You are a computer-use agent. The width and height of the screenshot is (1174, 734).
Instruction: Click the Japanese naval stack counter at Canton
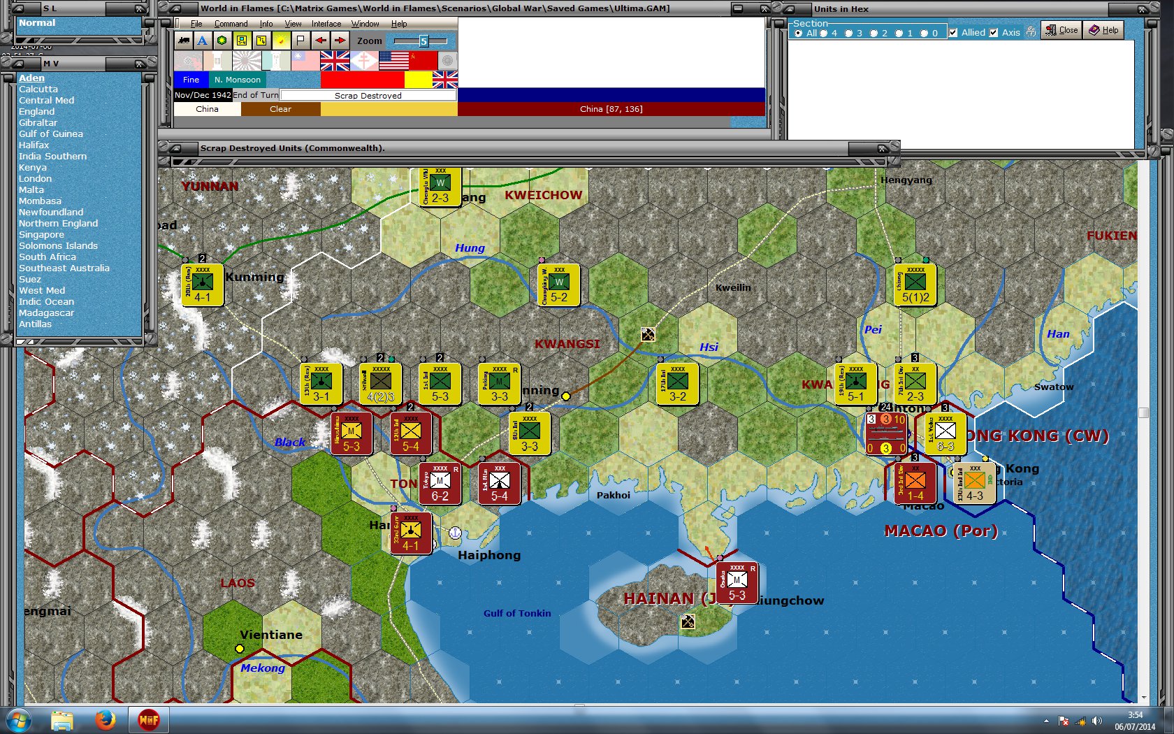(x=886, y=433)
